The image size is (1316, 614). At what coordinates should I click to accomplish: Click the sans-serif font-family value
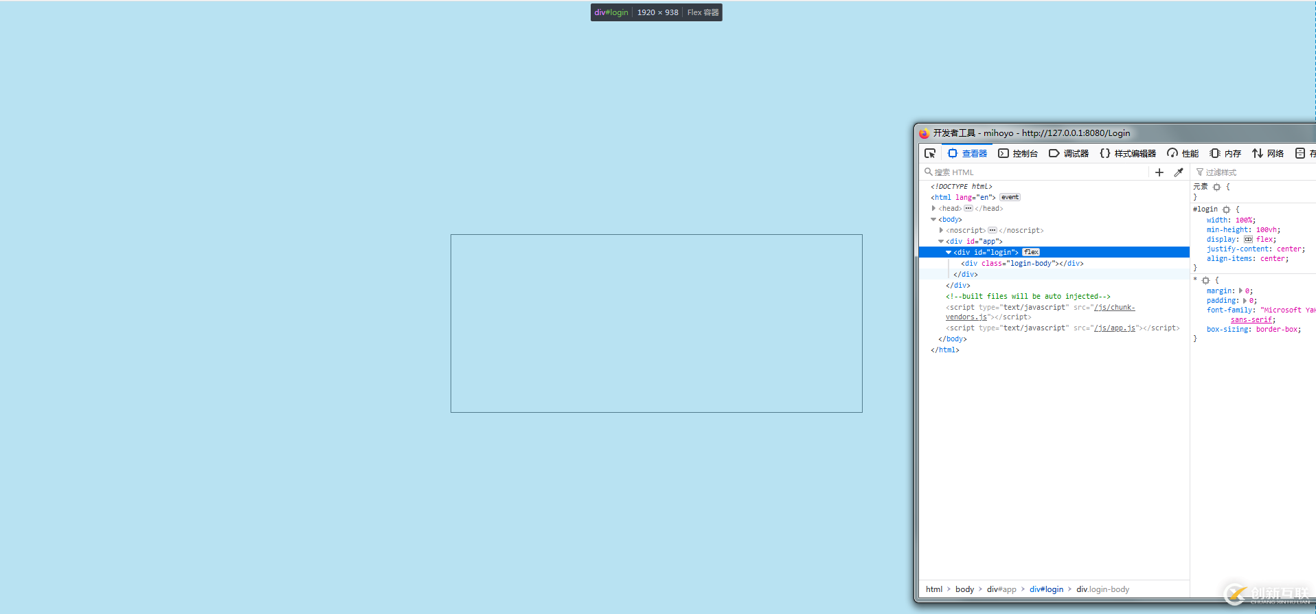(1251, 320)
